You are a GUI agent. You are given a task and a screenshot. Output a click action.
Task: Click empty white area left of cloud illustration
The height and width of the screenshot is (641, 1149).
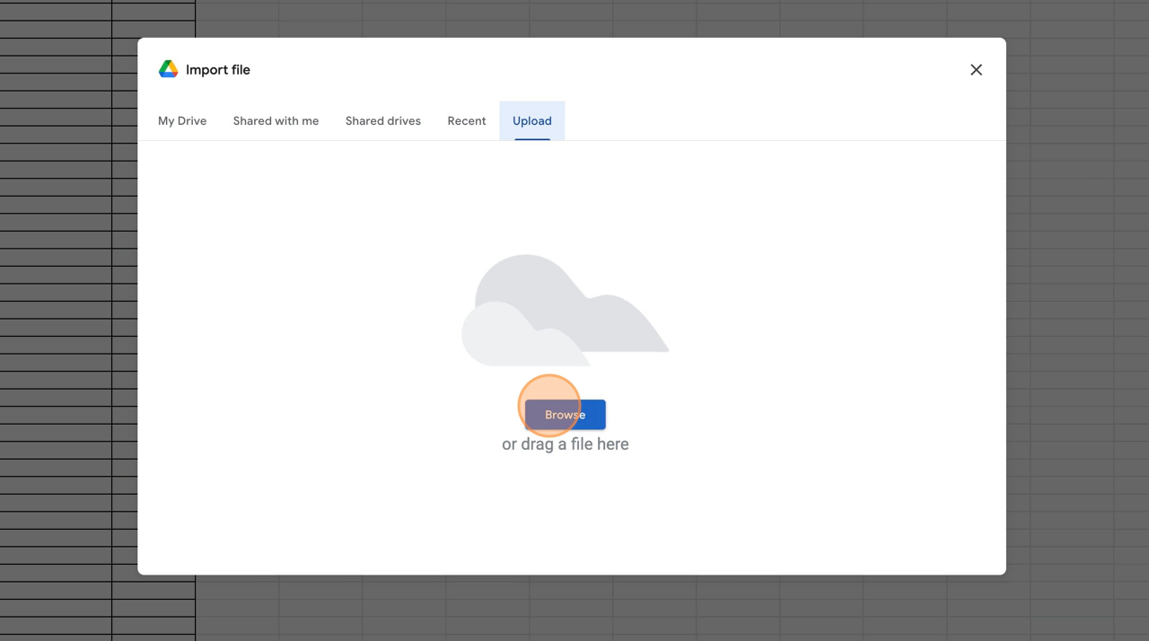coord(296,314)
